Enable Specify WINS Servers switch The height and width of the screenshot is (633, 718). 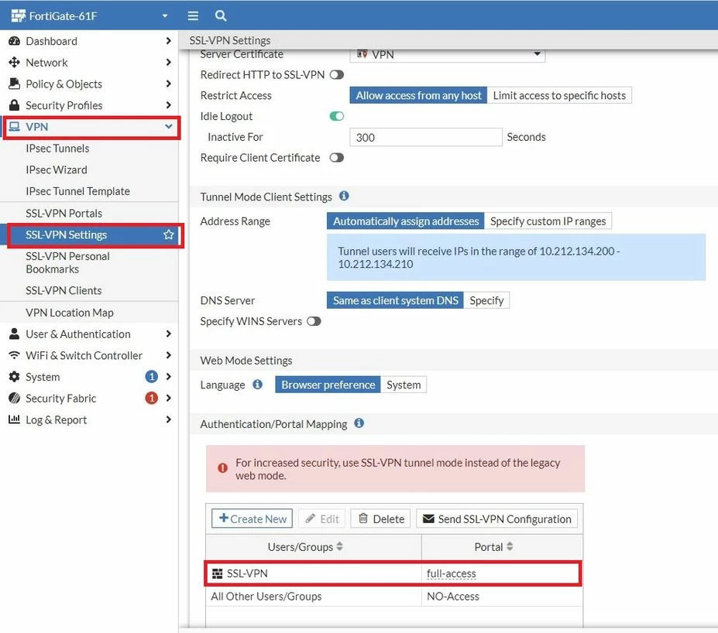coord(314,322)
